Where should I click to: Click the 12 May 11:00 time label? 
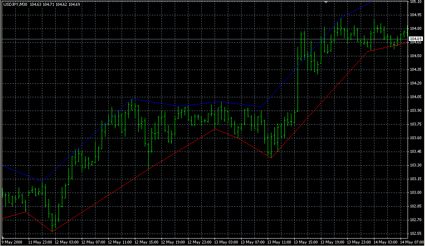[121, 241]
